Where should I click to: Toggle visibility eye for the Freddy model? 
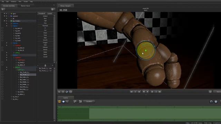(4, 21)
